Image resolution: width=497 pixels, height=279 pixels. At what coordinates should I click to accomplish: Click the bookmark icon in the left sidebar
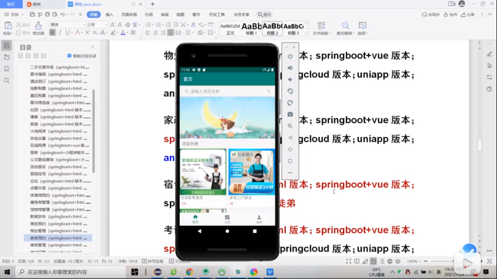point(7,69)
